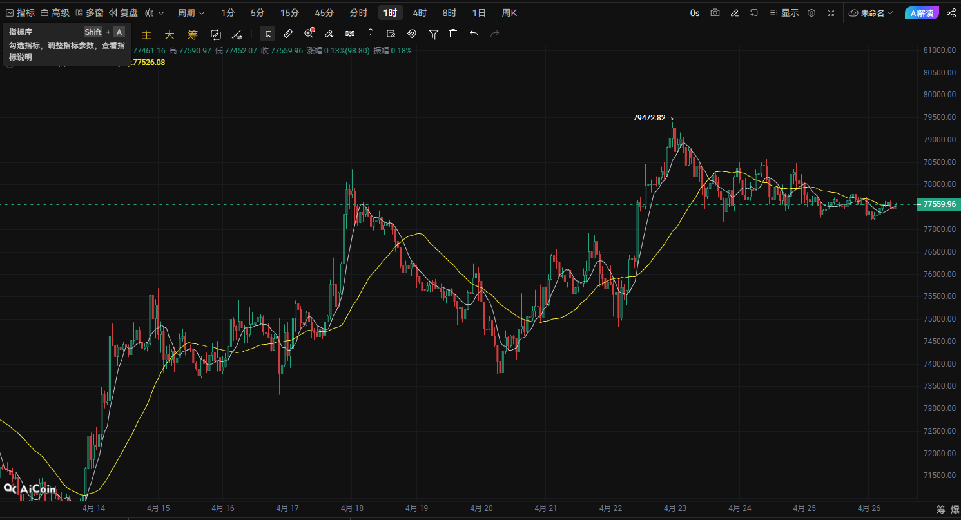
Task: Expand the 周期 period dropdown
Action: coord(191,13)
